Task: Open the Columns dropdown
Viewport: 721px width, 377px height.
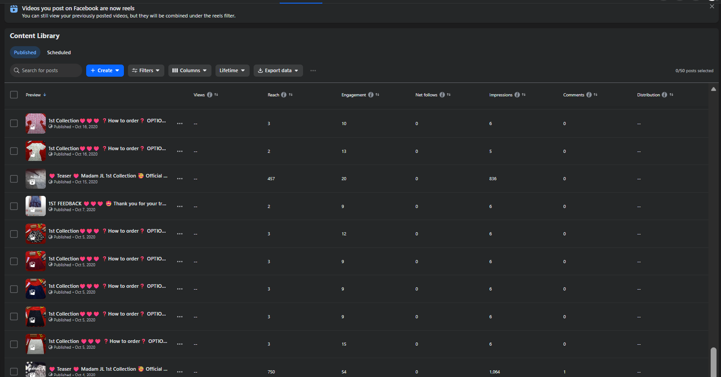Action: point(189,71)
